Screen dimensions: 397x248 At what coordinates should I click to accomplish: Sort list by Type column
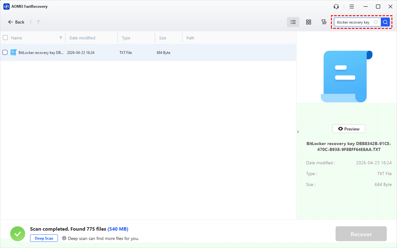pos(126,38)
